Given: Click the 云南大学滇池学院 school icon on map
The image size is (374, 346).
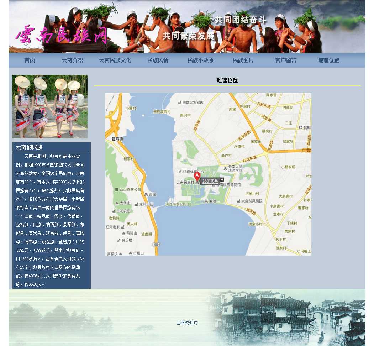Looking at the screenshot, I should coord(225,168).
